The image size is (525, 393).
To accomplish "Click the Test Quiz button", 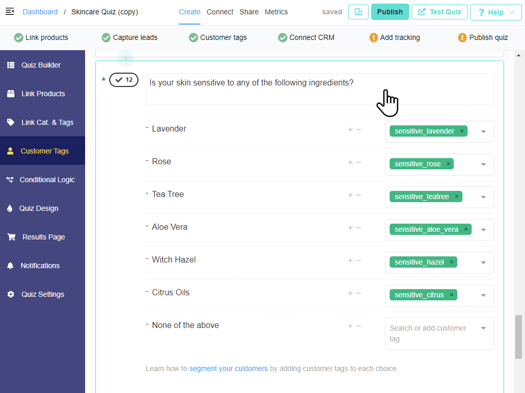I will tap(439, 12).
